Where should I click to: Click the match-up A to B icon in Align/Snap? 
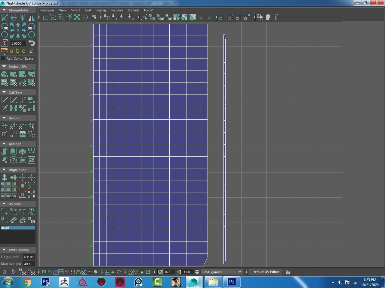32,194
